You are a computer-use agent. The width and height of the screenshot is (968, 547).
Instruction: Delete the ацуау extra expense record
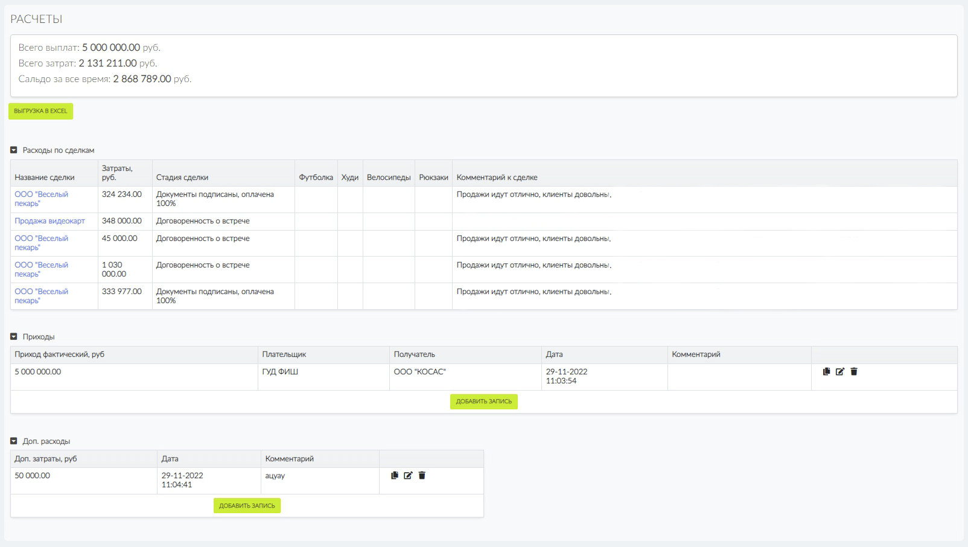[x=422, y=475]
